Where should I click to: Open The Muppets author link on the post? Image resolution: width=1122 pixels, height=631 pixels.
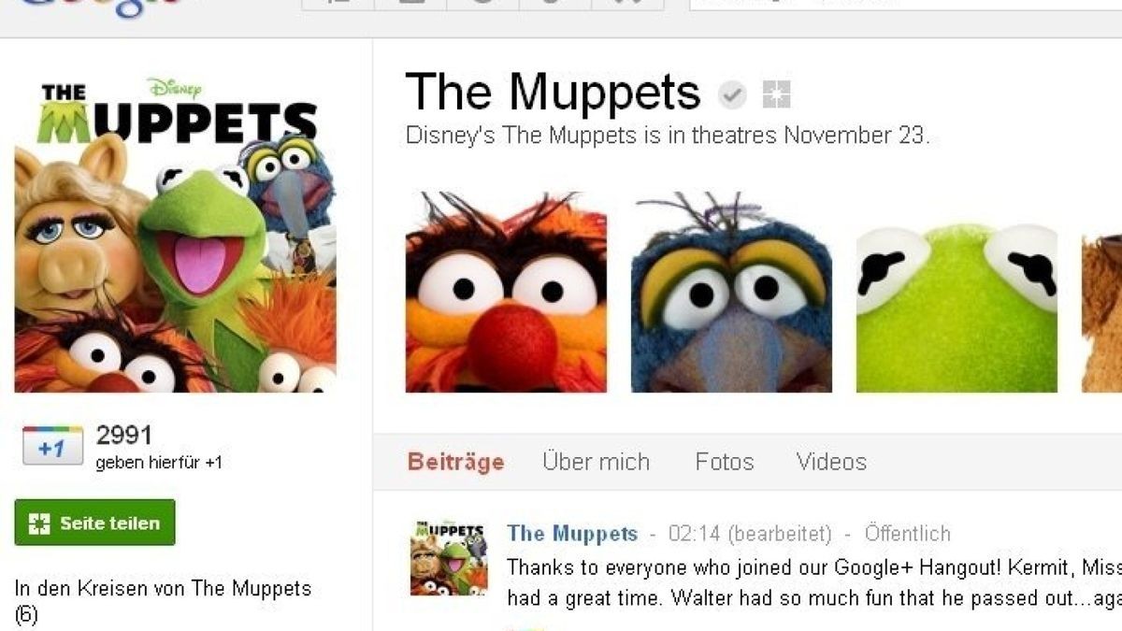pyautogui.click(x=572, y=534)
